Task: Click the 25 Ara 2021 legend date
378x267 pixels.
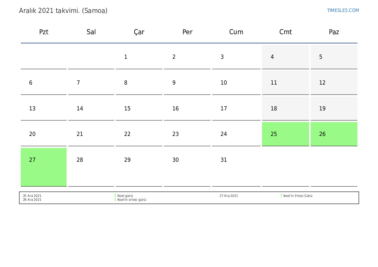Action: (x=32, y=196)
